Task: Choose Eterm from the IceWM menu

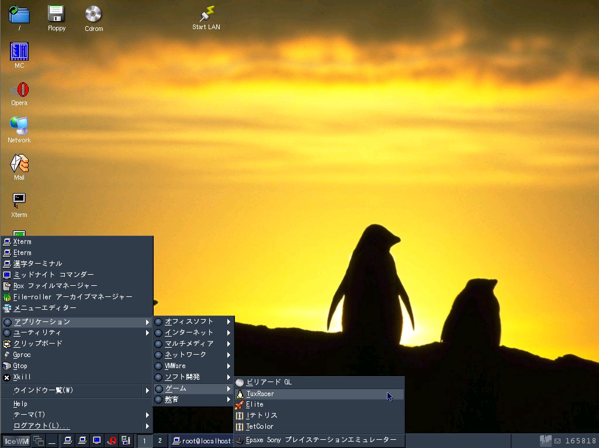Action: [x=77, y=253]
